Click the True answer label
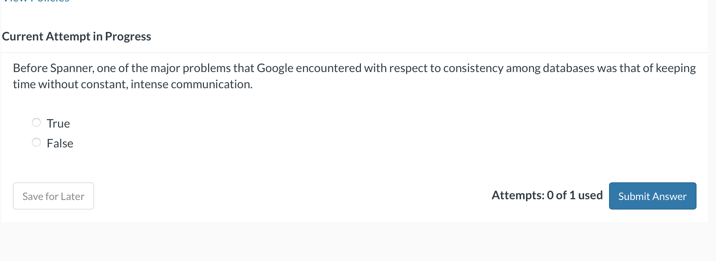 pyautogui.click(x=58, y=123)
